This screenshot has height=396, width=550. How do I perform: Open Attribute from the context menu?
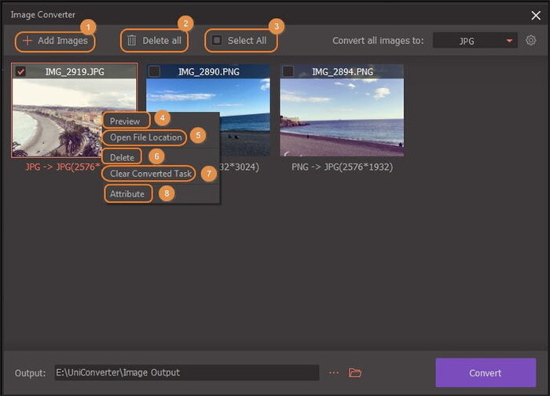tap(127, 193)
